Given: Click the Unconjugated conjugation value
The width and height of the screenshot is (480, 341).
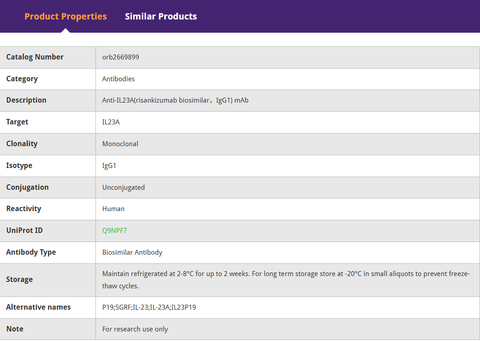Looking at the screenshot, I should coord(123,188).
